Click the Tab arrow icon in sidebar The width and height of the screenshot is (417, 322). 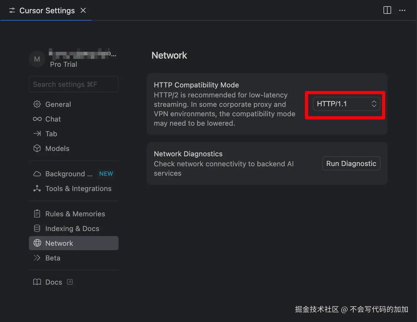point(37,134)
